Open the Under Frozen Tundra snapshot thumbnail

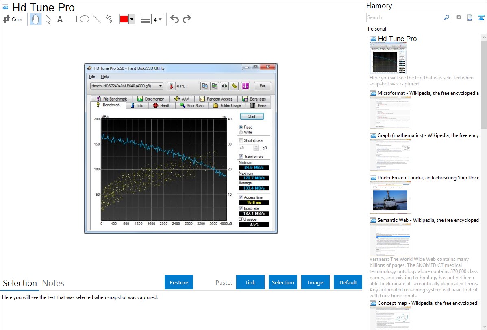390,197
